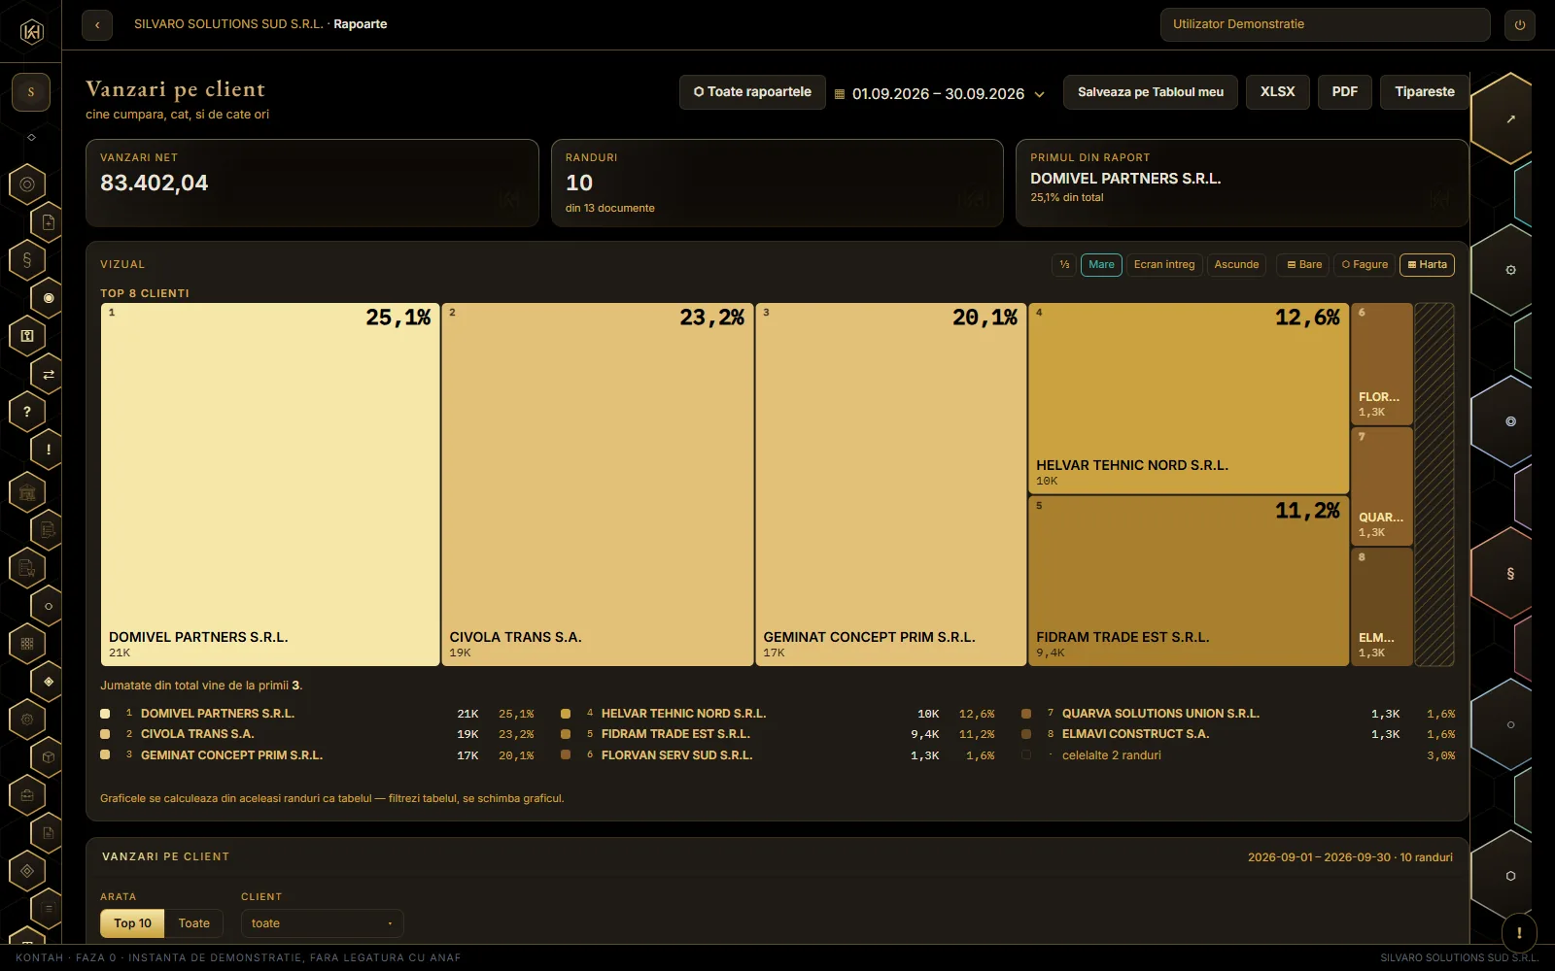Select the Ecran intreg size option
This screenshot has height=971, width=1555.
(x=1164, y=264)
